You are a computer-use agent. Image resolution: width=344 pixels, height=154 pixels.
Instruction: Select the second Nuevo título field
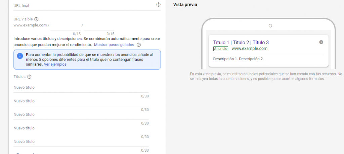pyautogui.click(x=81, y=101)
